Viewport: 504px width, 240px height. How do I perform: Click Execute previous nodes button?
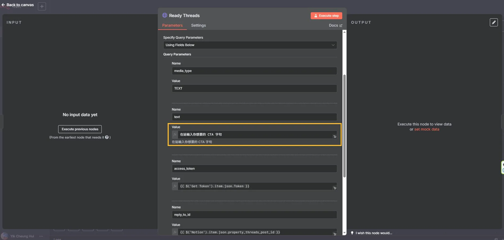coord(80,129)
